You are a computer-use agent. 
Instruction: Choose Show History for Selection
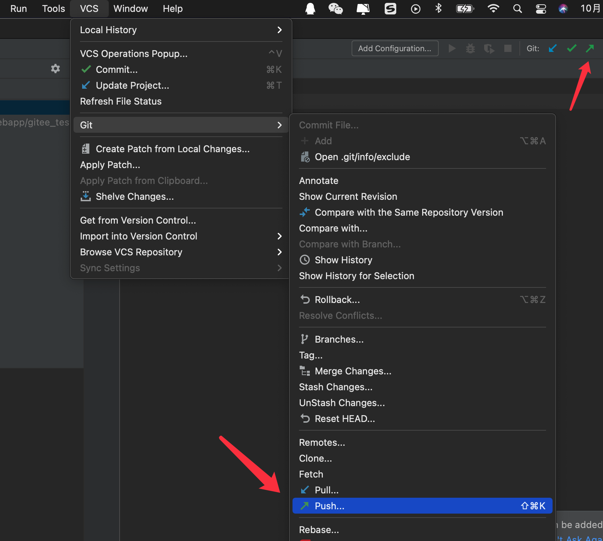pyautogui.click(x=422, y=276)
